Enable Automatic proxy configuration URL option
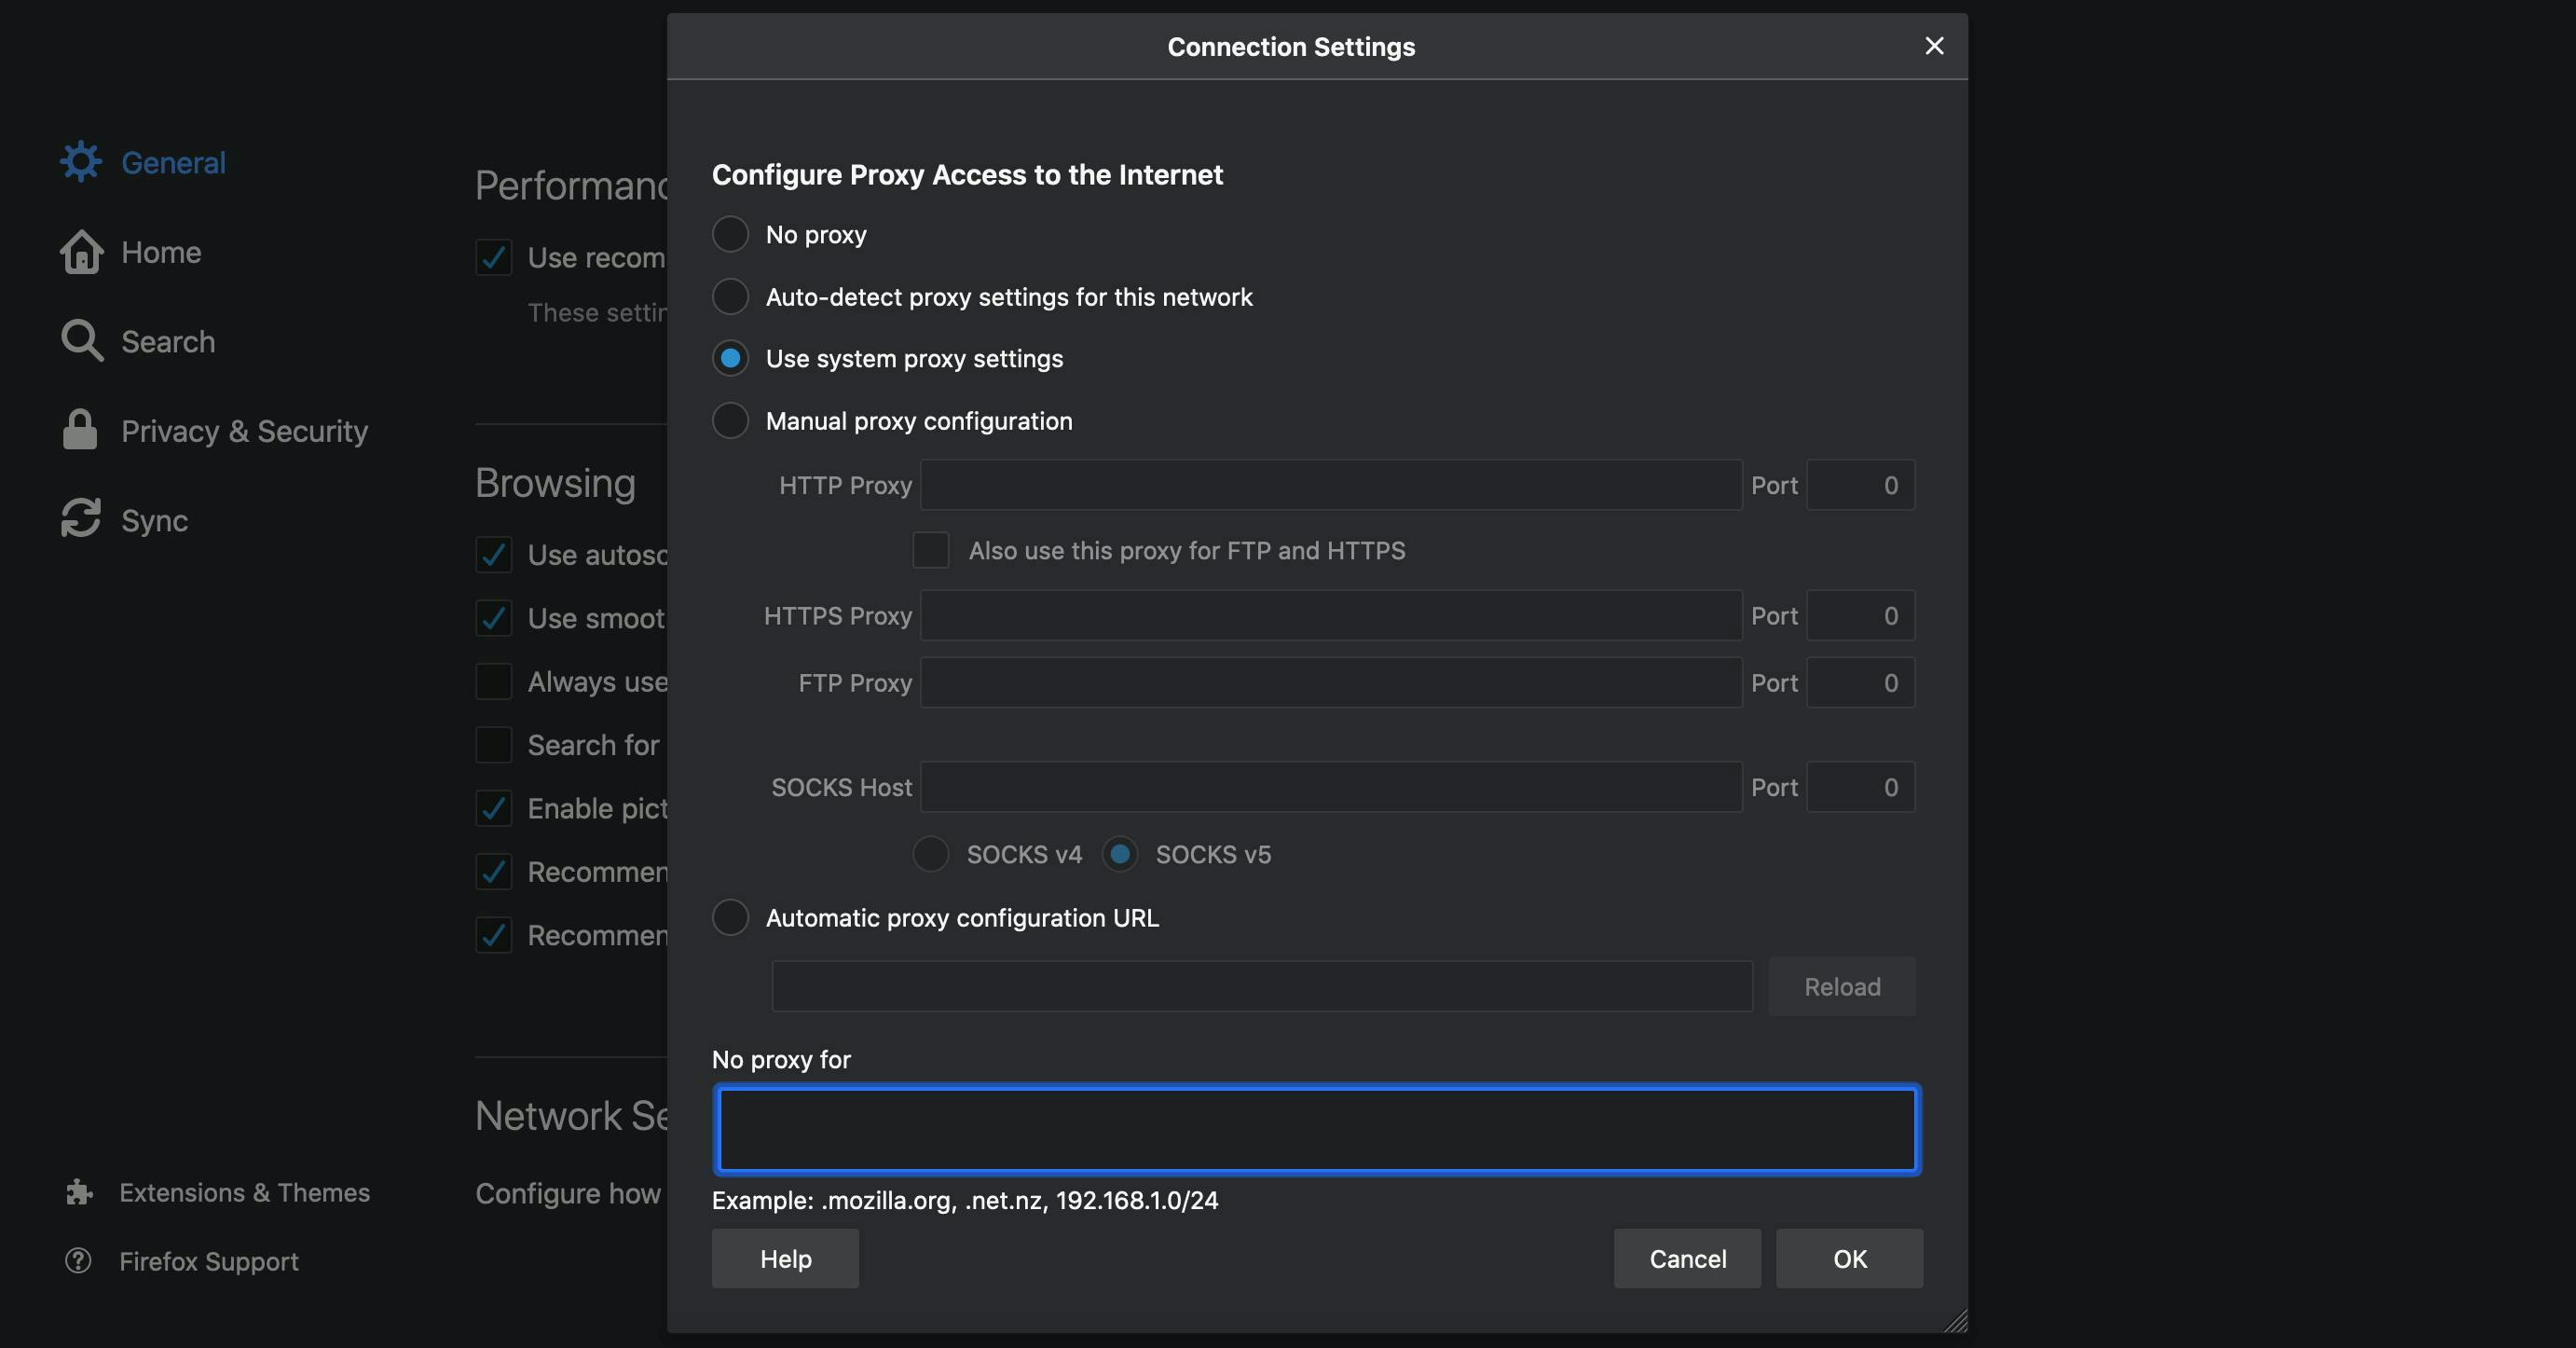The height and width of the screenshot is (1348, 2576). coord(730,917)
